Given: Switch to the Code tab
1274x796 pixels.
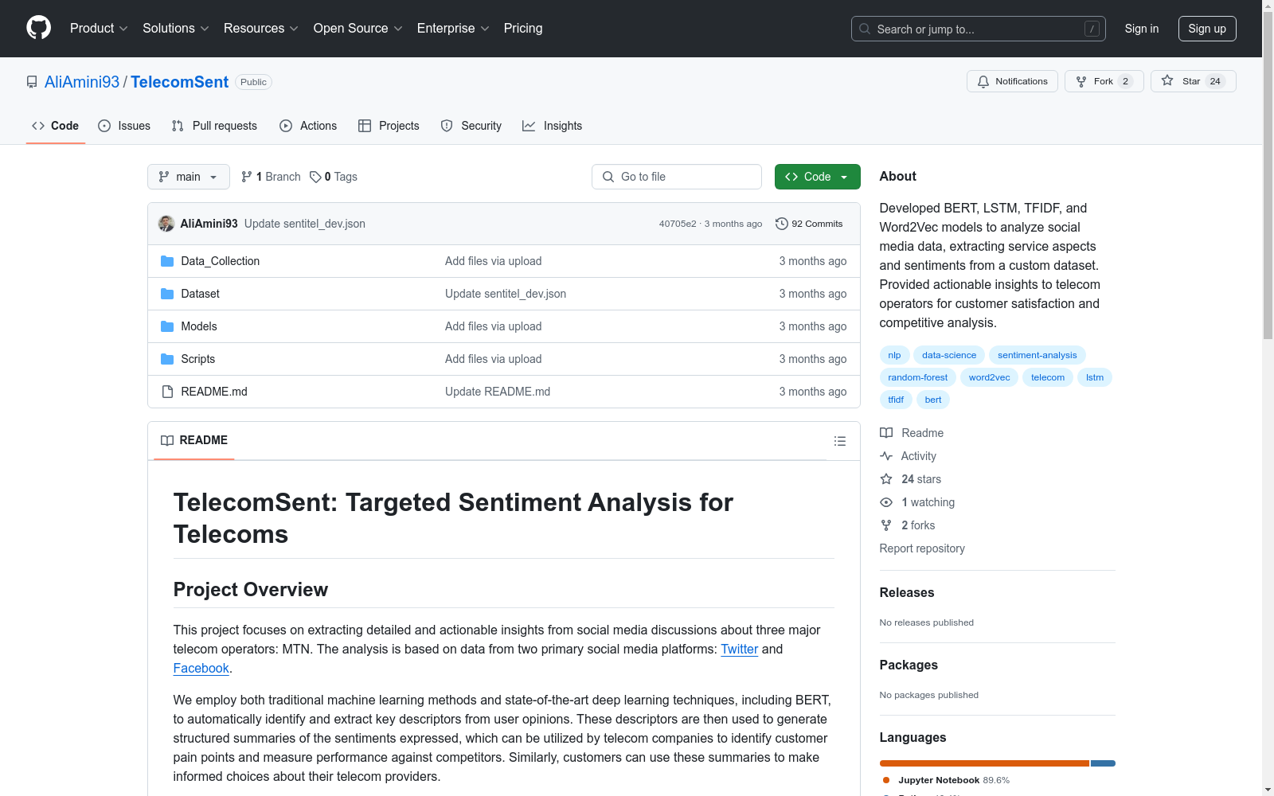Looking at the screenshot, I should click(x=55, y=126).
